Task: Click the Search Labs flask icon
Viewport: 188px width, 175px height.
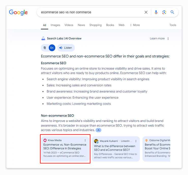Action: pyautogui.click(x=43, y=38)
